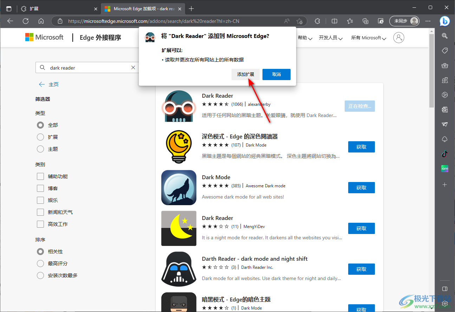Viewport: 455px width, 312px height.
Task: Click the read aloud icon in address bar
Action: click(x=287, y=21)
